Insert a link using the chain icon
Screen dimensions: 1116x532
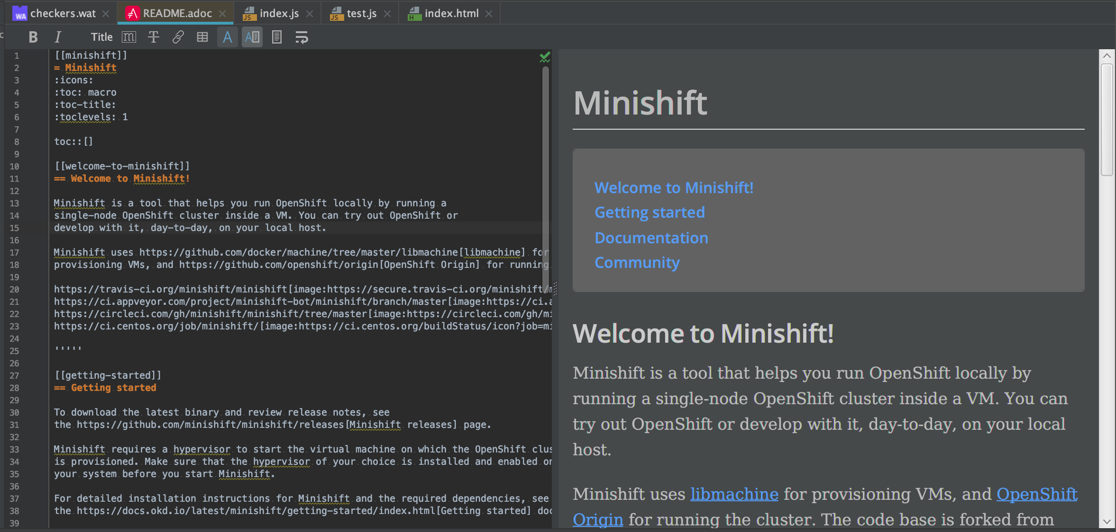(x=178, y=37)
